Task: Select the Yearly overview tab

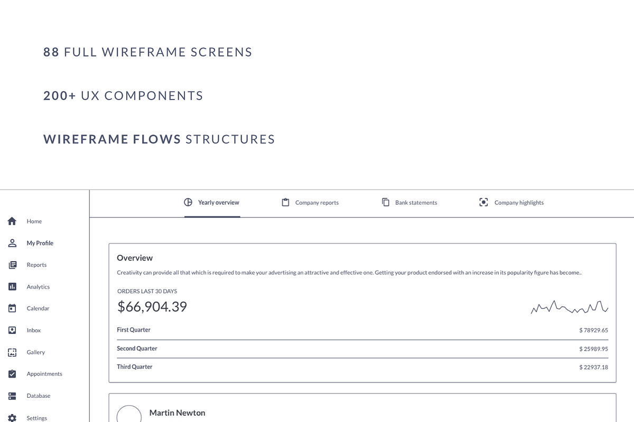Action: coord(218,202)
